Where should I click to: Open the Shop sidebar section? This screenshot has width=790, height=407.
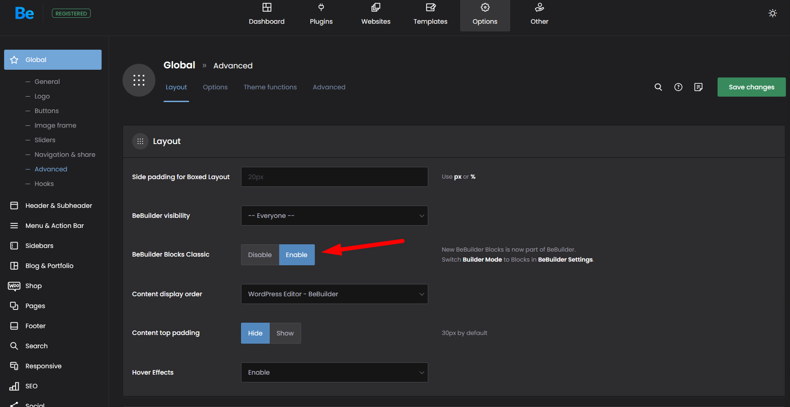tap(33, 286)
